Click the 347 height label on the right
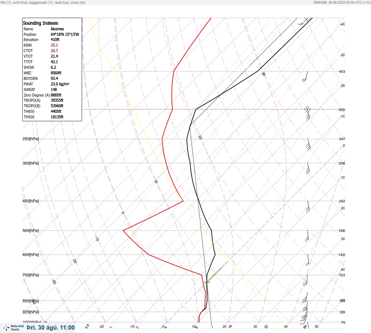Screen dimensions: 371x333 pyautogui.click(x=342, y=139)
